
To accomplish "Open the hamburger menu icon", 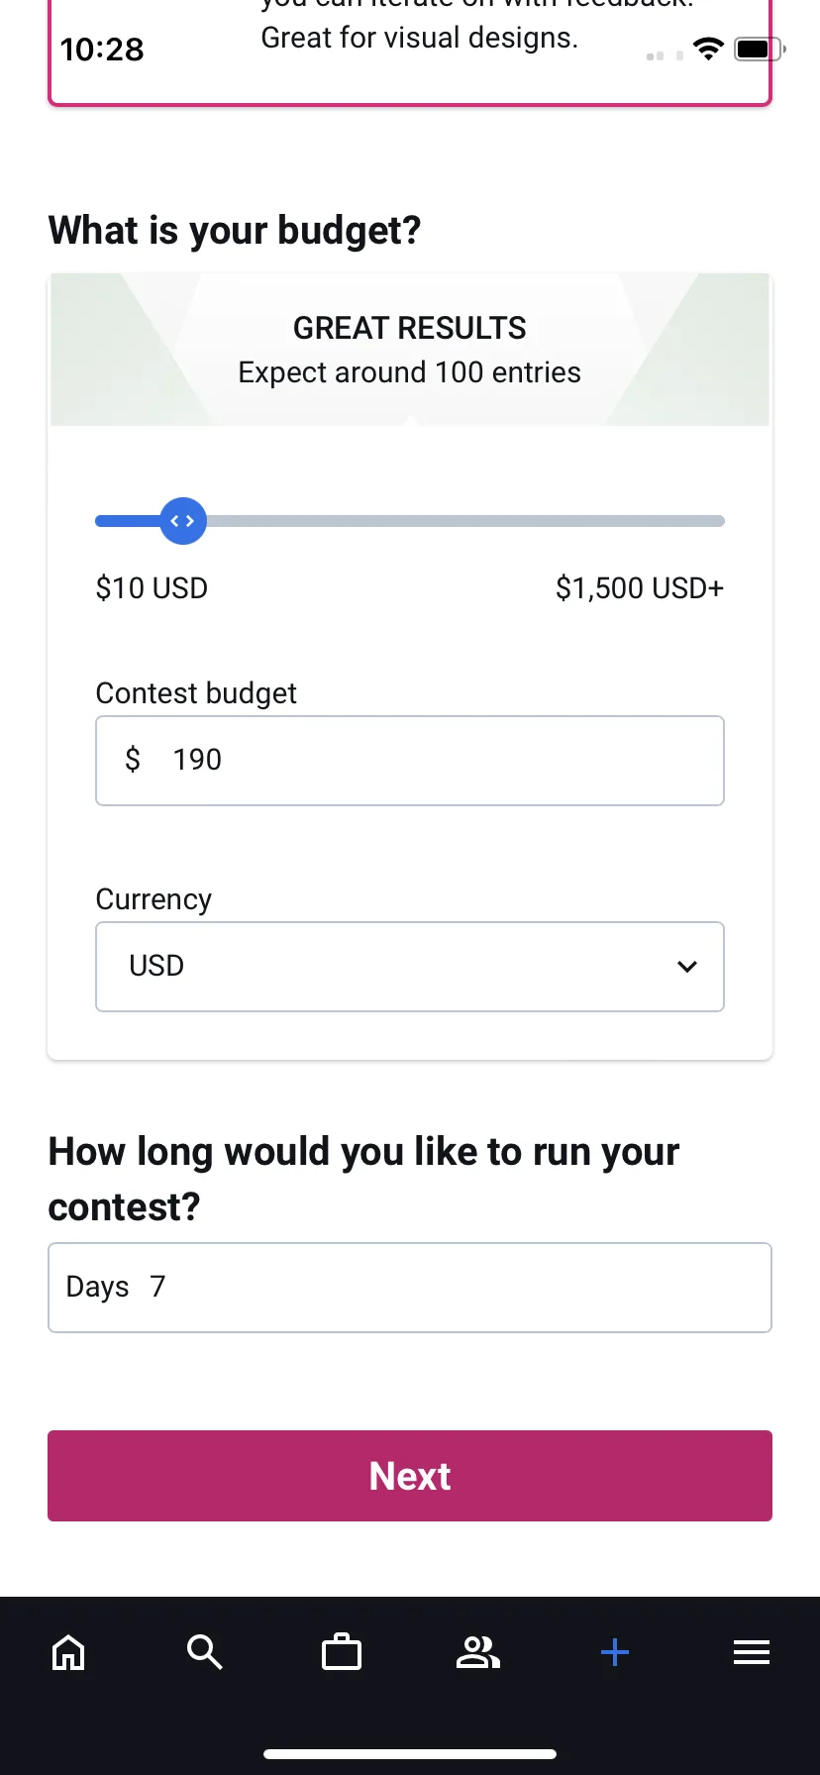I will 752,1652.
